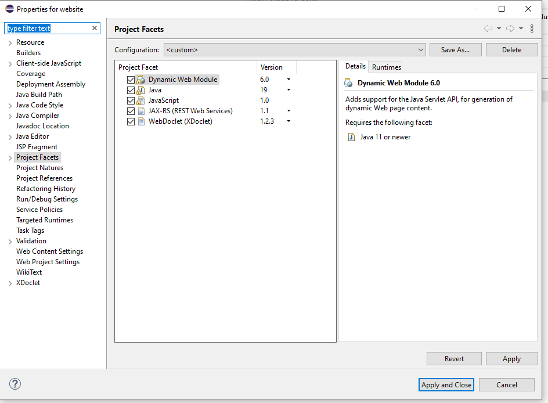
Task: Select Task Tags in the tree
Action: (x=30, y=231)
